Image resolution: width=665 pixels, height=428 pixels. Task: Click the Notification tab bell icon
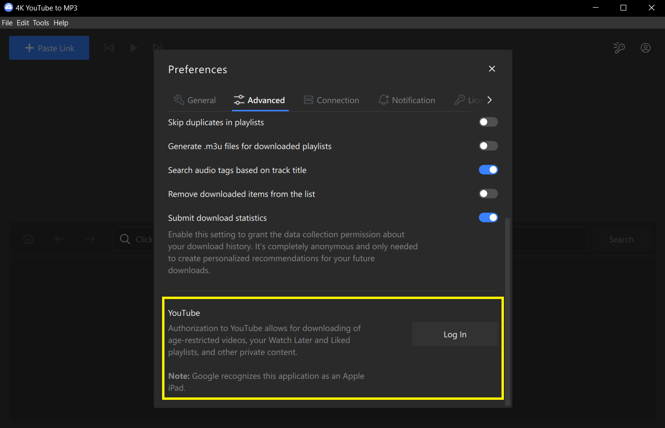[383, 99]
